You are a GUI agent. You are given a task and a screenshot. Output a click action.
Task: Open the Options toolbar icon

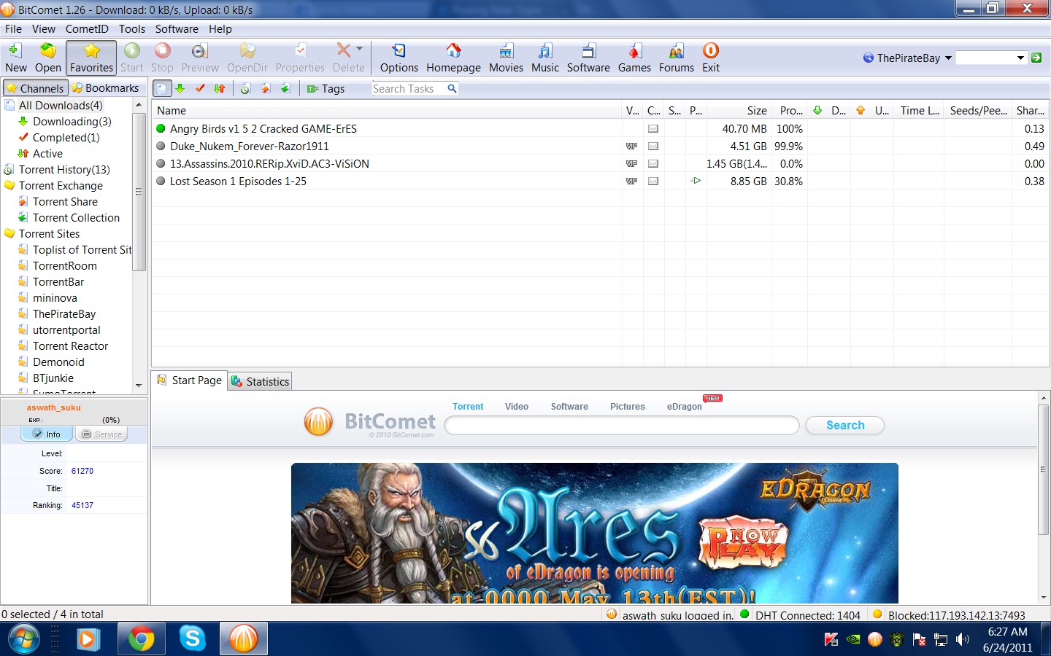pos(399,58)
